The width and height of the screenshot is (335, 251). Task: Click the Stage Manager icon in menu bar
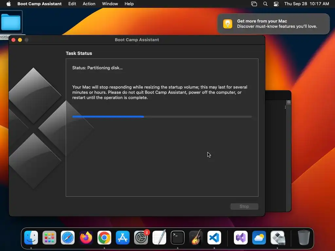pos(254,4)
